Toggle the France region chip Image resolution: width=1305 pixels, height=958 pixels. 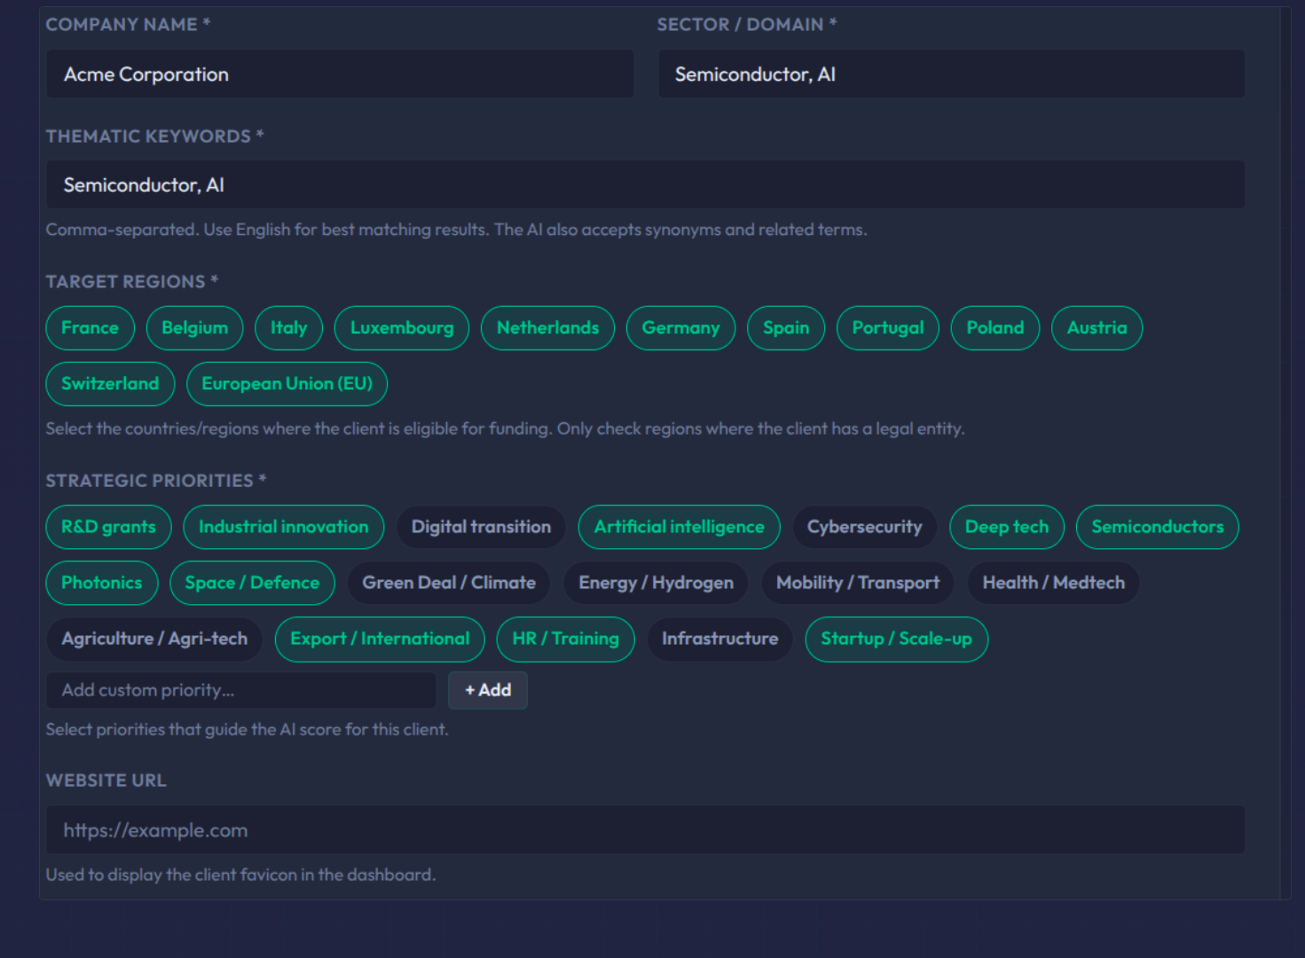tap(90, 328)
